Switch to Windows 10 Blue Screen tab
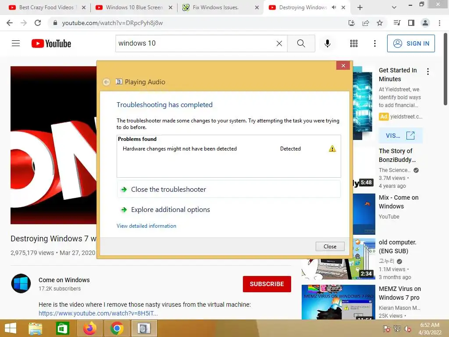Image resolution: width=449 pixels, height=337 pixels. point(134,7)
